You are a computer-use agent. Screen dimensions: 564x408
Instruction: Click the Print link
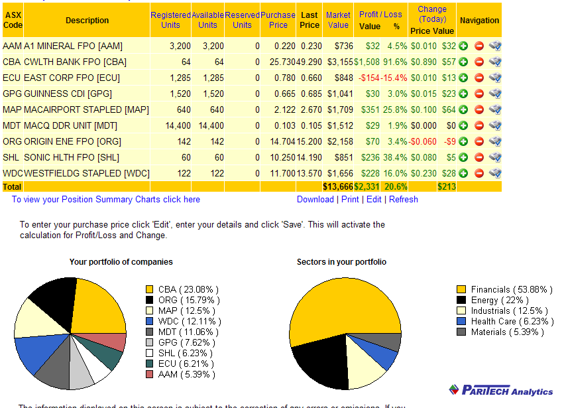(x=350, y=200)
